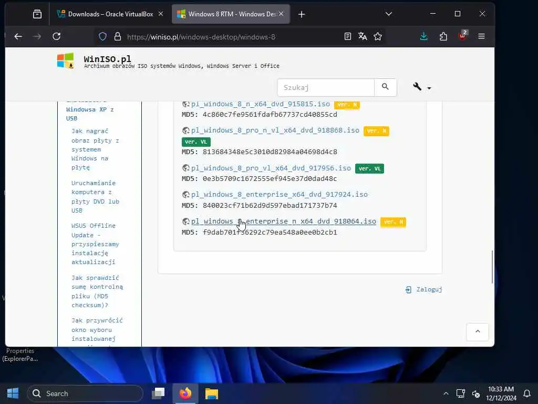Viewport: 538px width, 404px height.
Task: Open Uruchamianie komputera z płyty DVD link
Action: [95, 197]
